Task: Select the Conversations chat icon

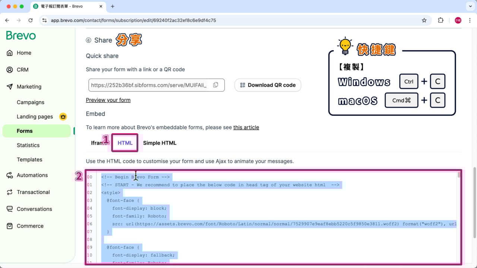Action: 9,209
